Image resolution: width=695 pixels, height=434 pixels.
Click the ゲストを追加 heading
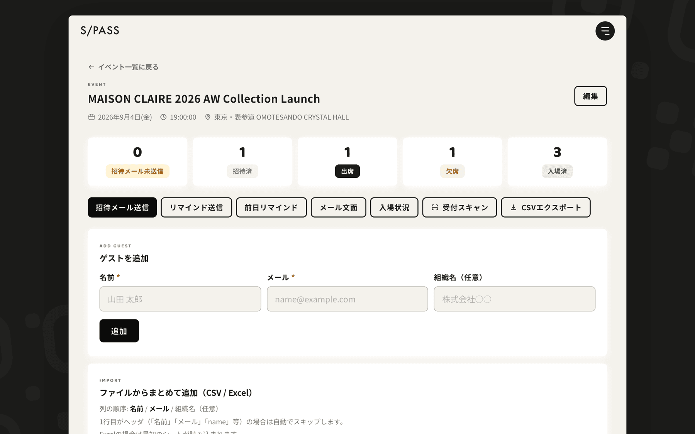(x=124, y=258)
